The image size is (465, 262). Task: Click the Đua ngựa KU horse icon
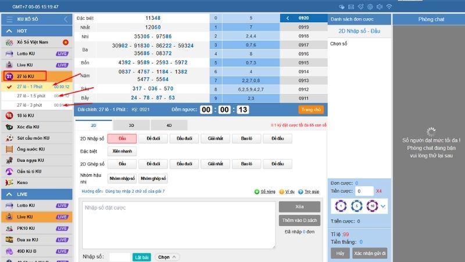9,160
